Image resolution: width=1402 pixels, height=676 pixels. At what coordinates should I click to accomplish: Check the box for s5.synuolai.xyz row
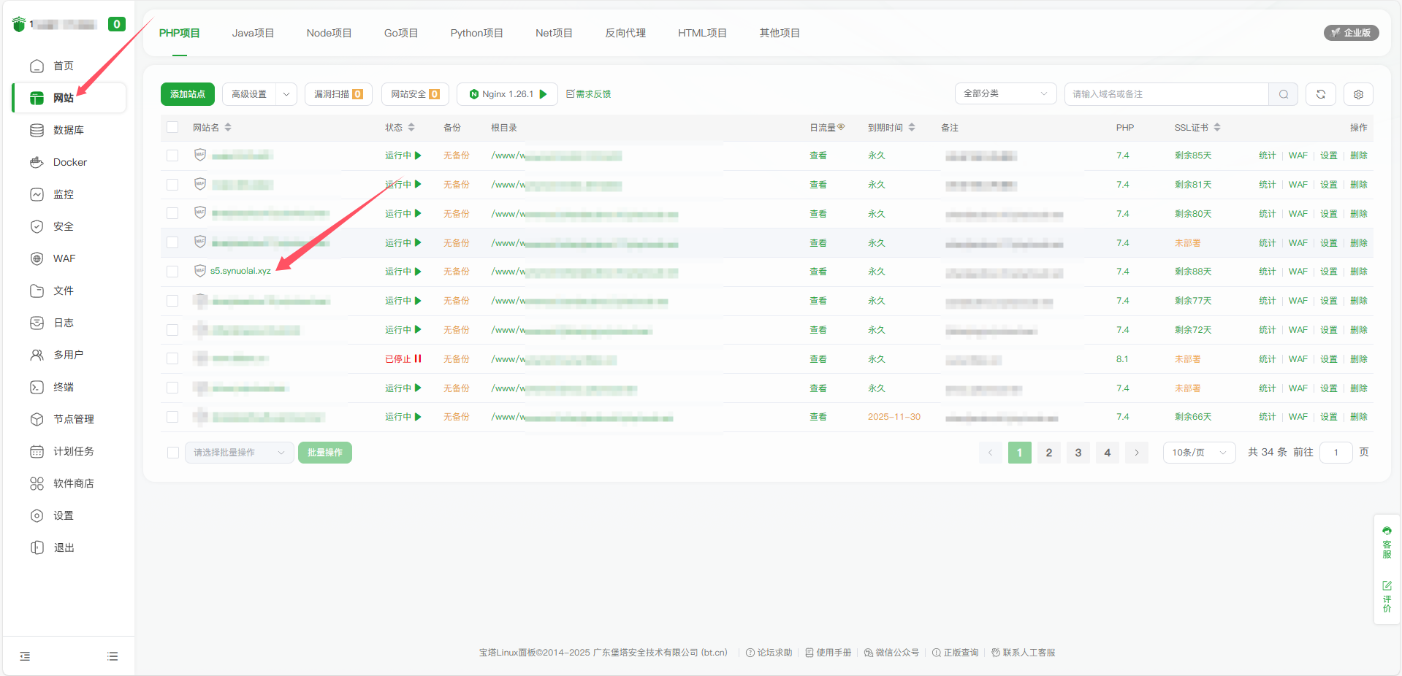(172, 272)
